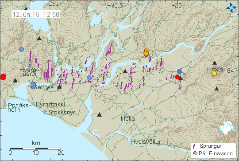
Task: Click the km scale bar
Action: click(35, 149)
